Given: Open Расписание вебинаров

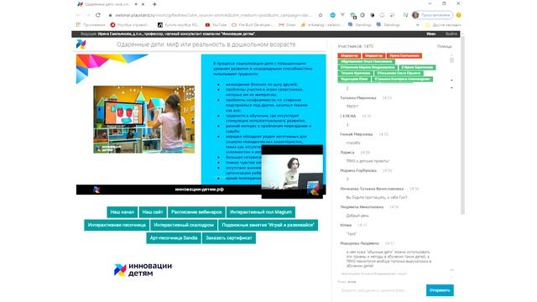Looking at the screenshot, I should 196,212.
